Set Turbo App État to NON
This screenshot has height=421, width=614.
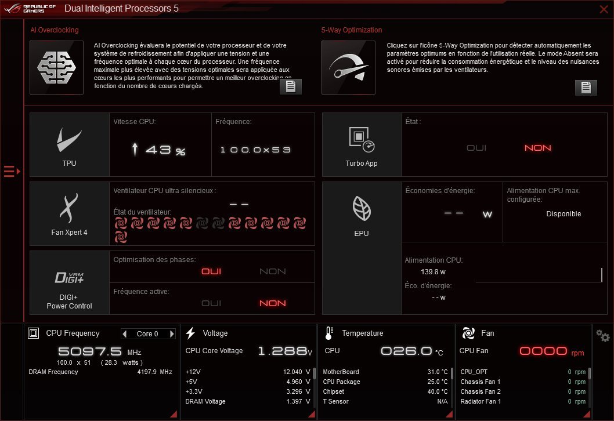(537, 148)
